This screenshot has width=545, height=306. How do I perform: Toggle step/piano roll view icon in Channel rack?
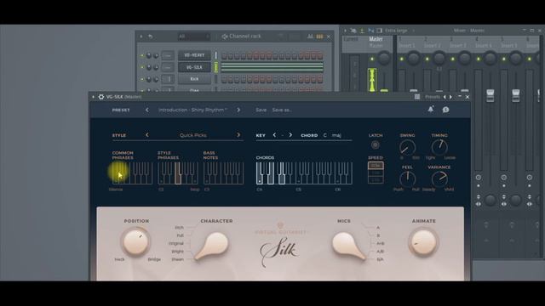coord(319,37)
